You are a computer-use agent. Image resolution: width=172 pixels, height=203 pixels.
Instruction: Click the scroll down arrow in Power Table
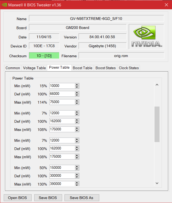[157, 183]
